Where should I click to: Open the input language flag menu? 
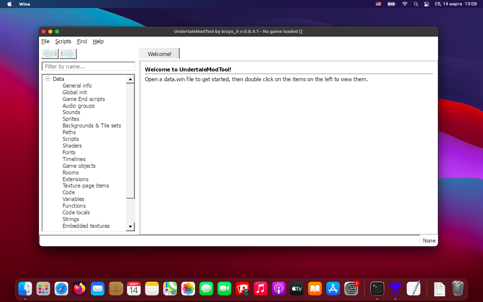point(378,4)
